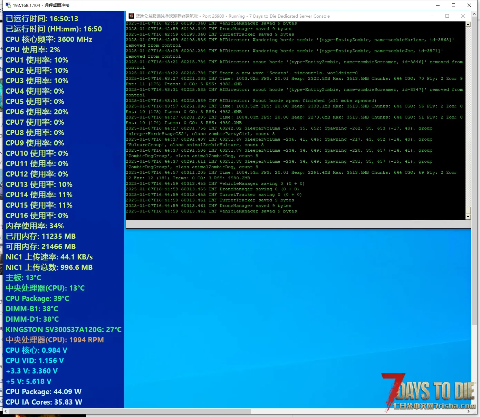Click the console log scrollbar thumb
The width and height of the screenshot is (480, 417).
[x=468, y=210]
